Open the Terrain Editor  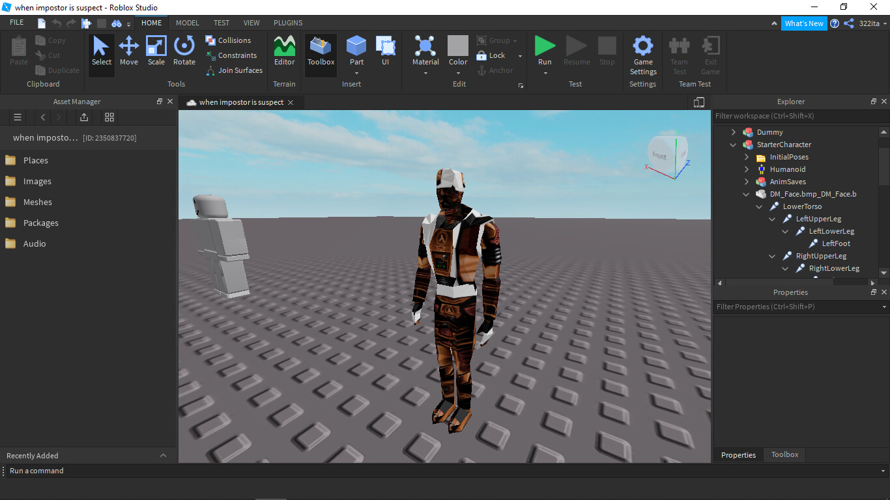[284, 51]
